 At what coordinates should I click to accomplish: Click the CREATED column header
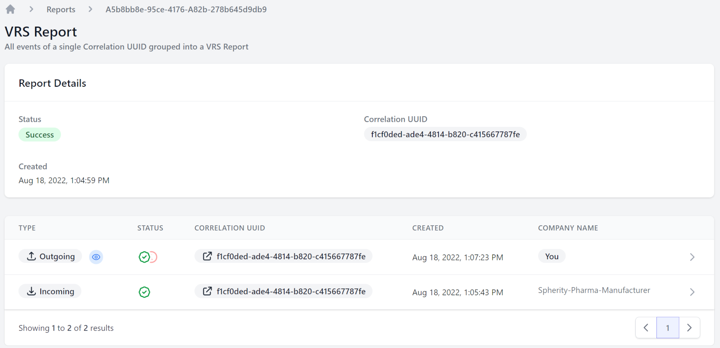tap(428, 228)
